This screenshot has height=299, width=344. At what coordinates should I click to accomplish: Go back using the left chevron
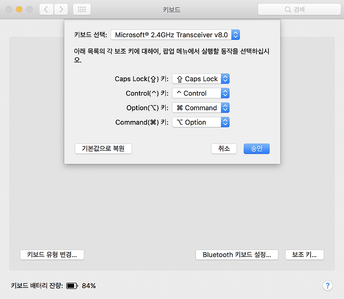[46, 10]
